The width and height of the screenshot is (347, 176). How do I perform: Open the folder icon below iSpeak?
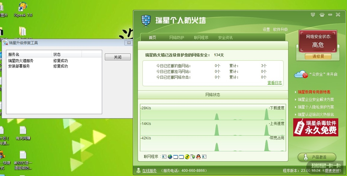[x=23, y=32]
